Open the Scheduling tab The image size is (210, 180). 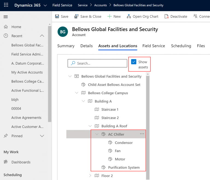181,46
